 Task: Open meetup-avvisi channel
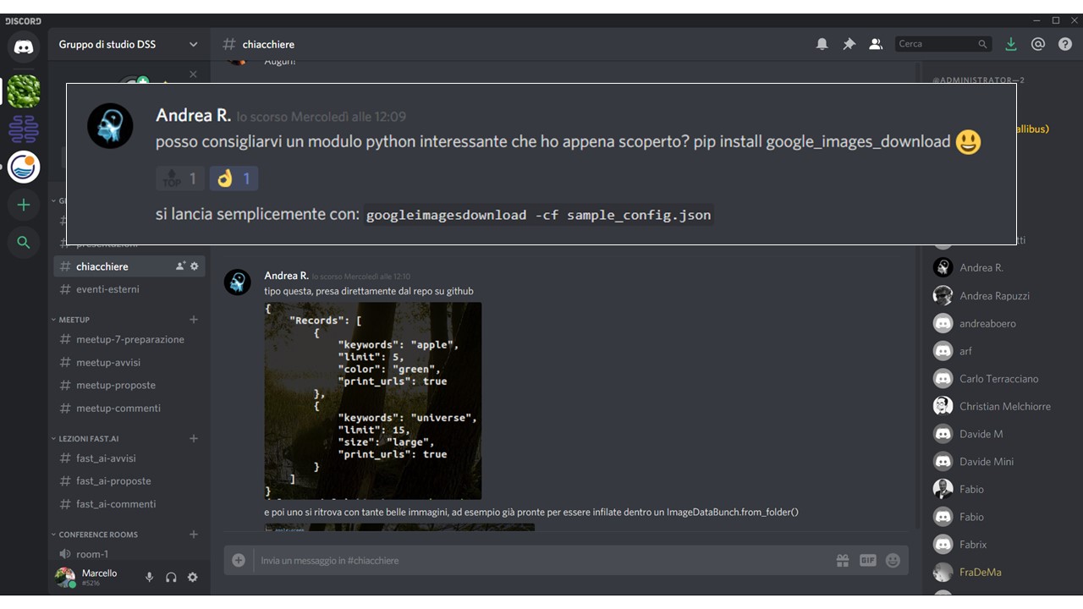129,362
